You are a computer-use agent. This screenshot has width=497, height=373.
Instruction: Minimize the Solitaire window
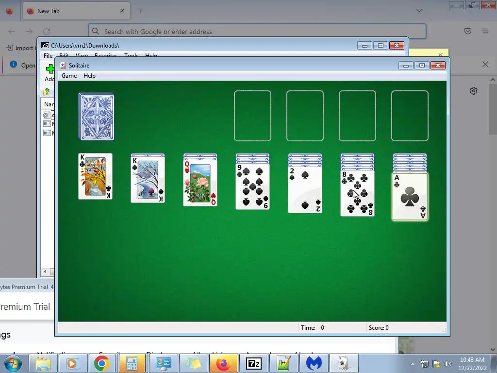pos(406,66)
